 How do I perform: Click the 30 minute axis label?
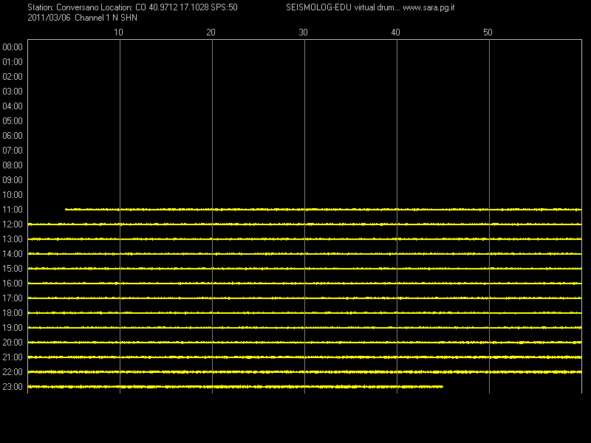303,32
